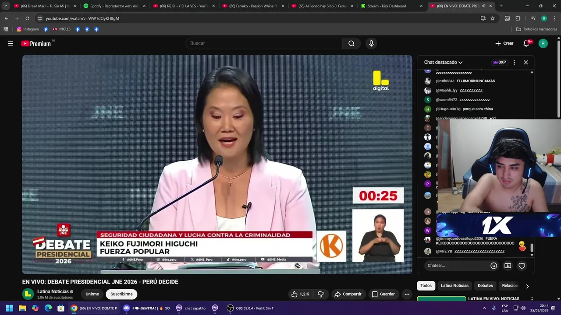
Task: Open File Explorer from the taskbar
Action: tap(22, 308)
